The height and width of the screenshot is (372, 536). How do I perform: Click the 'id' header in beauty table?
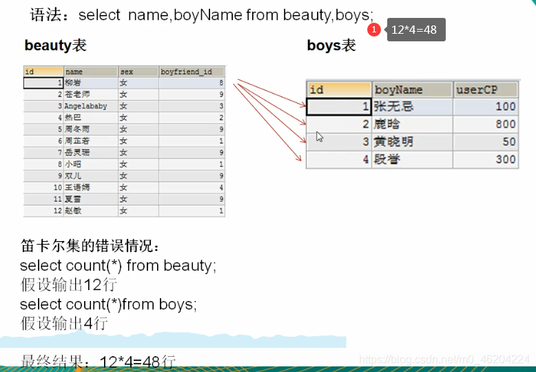click(43, 72)
